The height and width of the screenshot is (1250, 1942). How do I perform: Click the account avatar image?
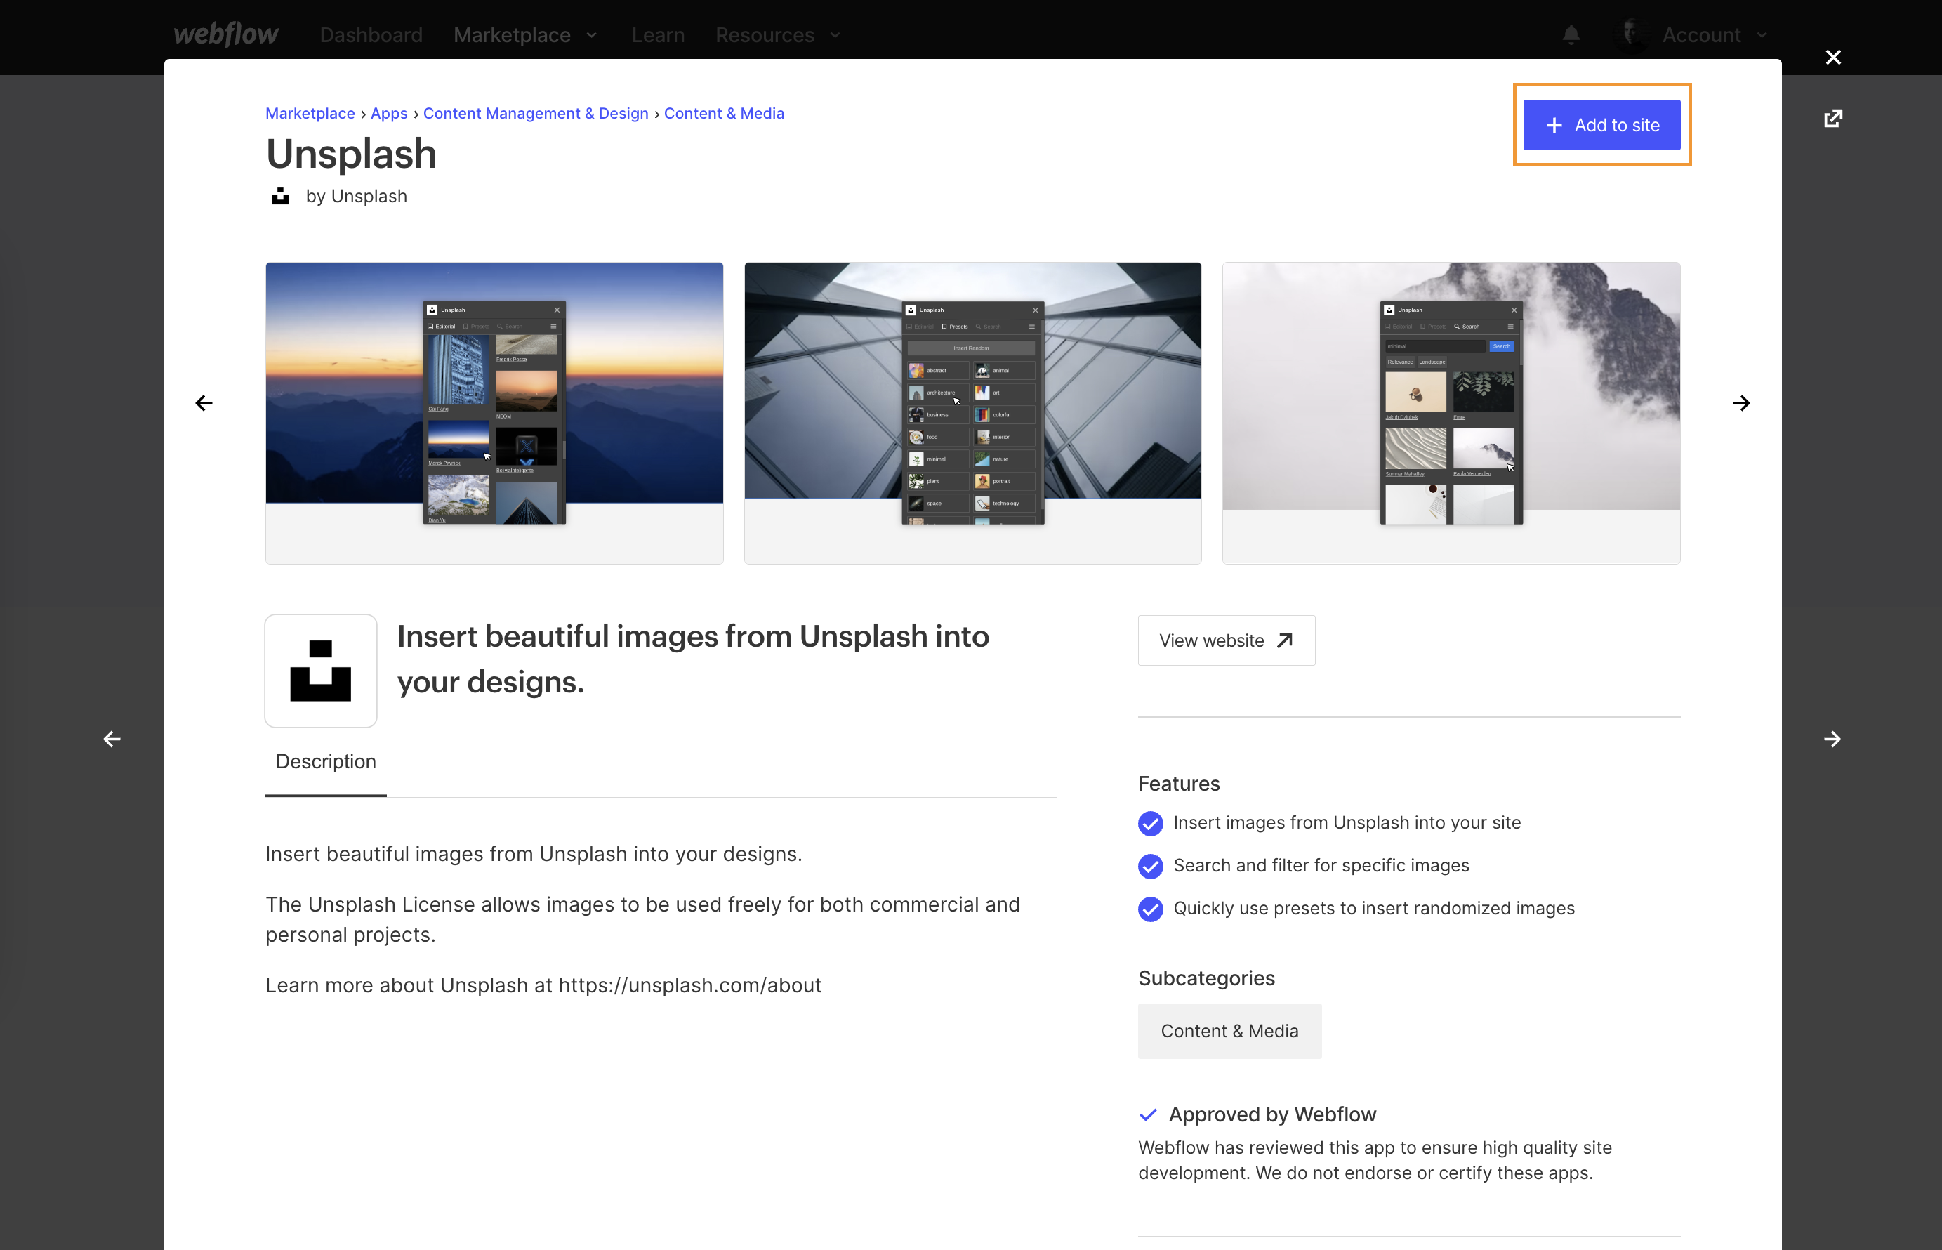click(x=1631, y=35)
